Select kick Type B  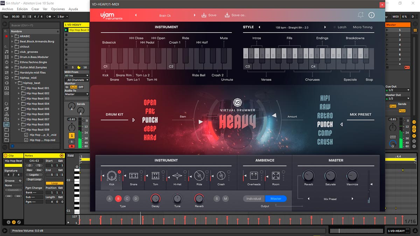click(x=118, y=199)
